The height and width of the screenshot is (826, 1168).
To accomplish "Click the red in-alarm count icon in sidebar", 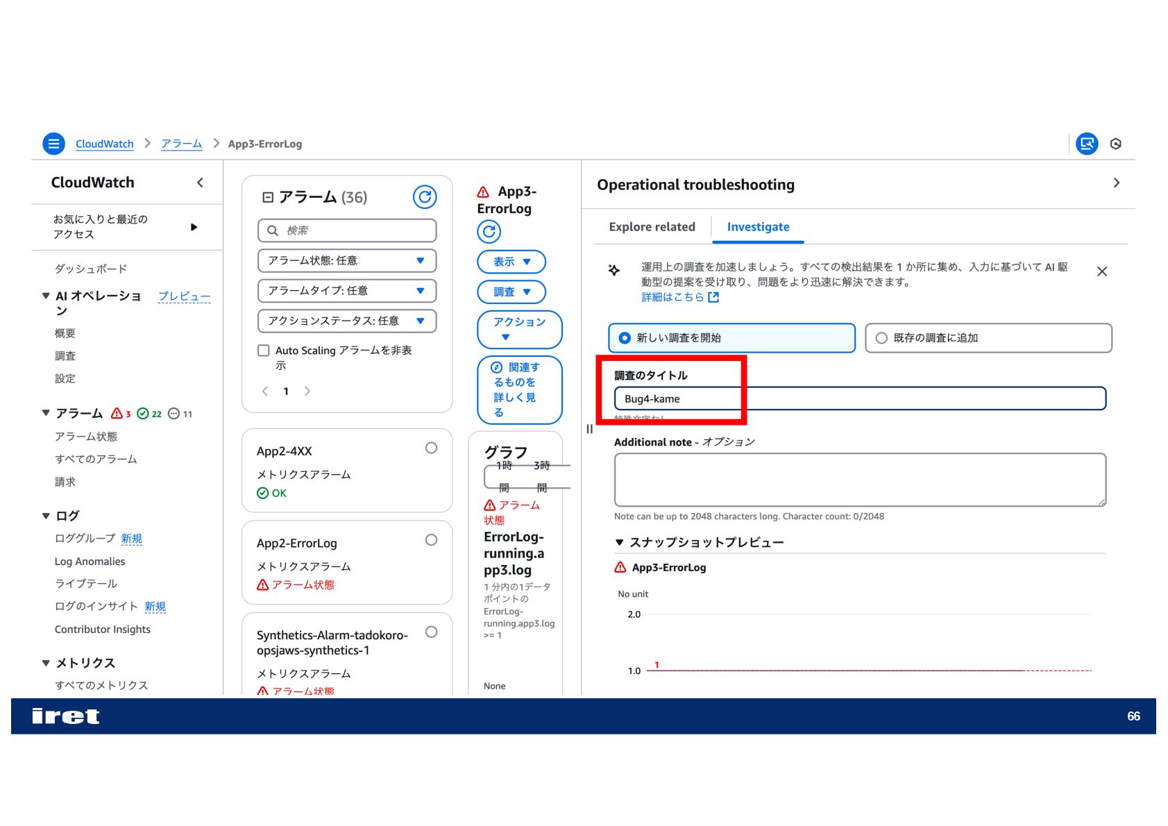I will point(117,414).
